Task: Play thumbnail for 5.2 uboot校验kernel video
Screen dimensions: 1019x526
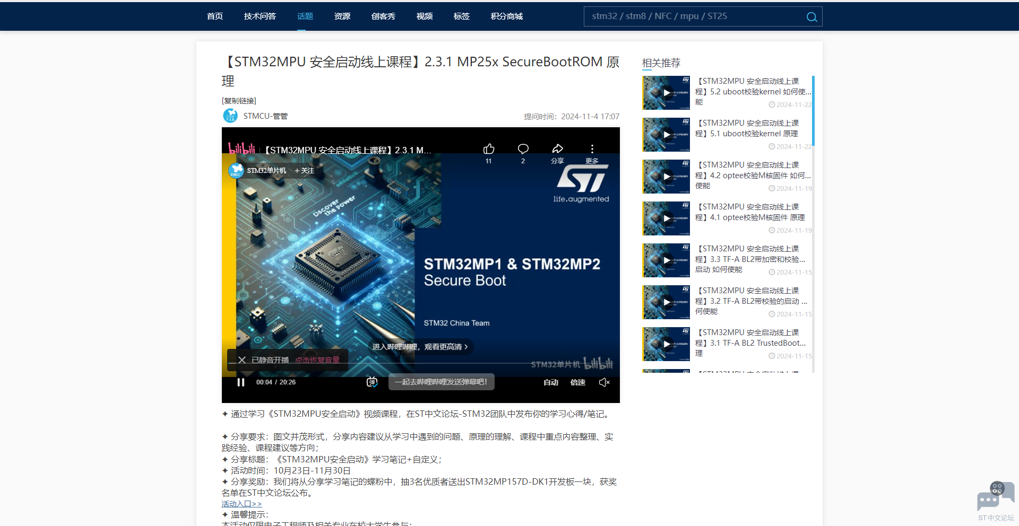Action: tap(666, 93)
